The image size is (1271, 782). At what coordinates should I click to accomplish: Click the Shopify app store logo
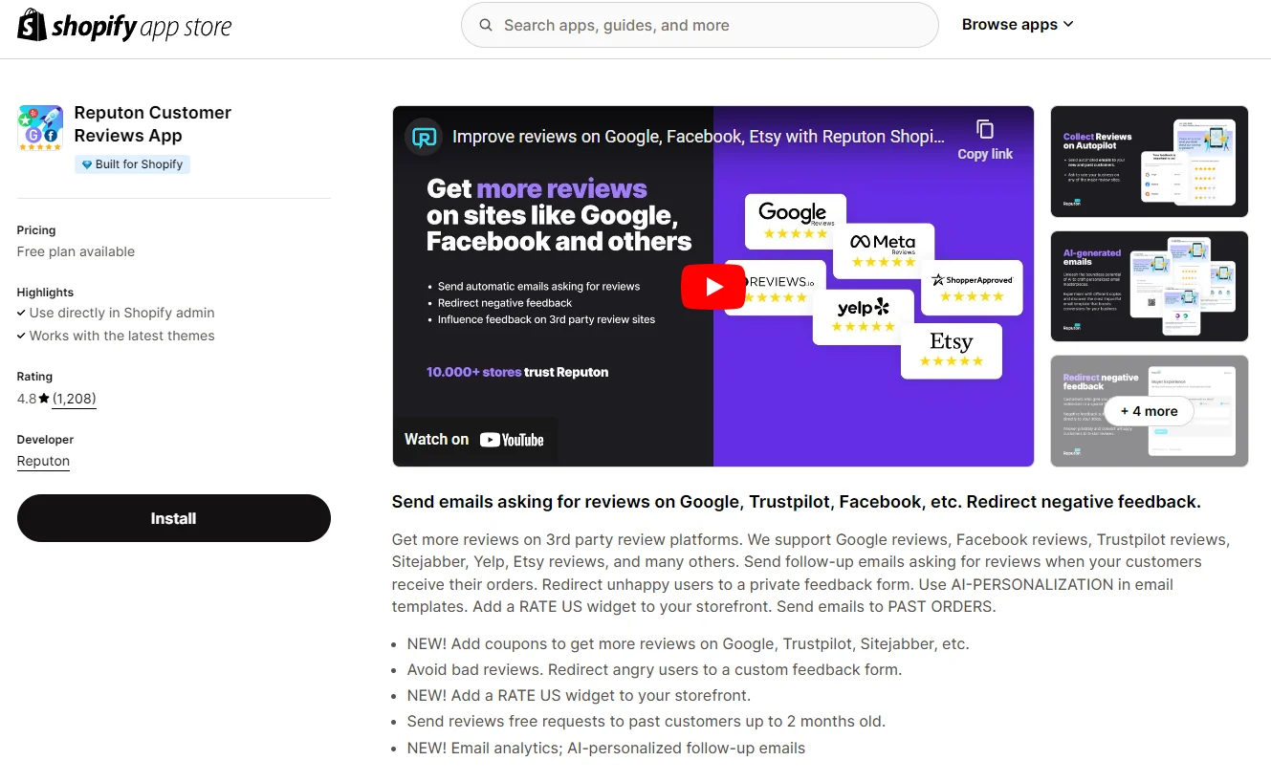pos(124,26)
